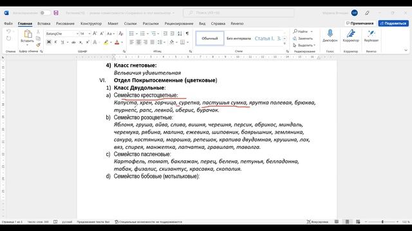The height and width of the screenshot is (231, 412).
Task: Click the Заменить replace button
Action: tap(303, 38)
